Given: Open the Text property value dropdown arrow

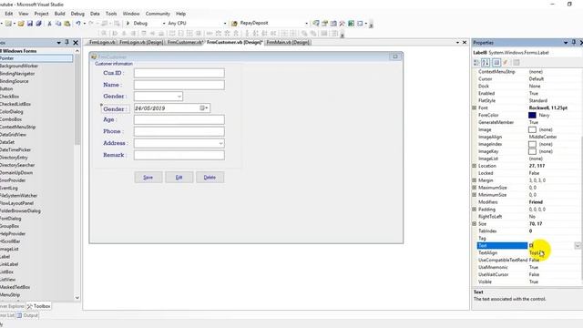Looking at the screenshot, I should (578, 245).
